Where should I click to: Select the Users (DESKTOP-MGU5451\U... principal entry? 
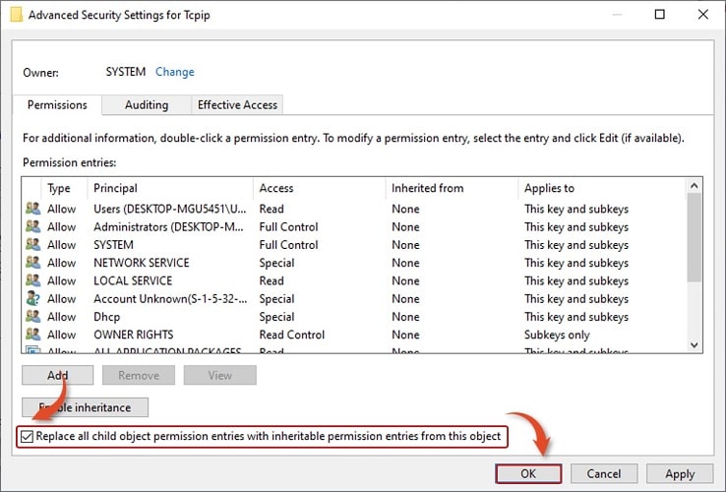pyautogui.click(x=170, y=209)
